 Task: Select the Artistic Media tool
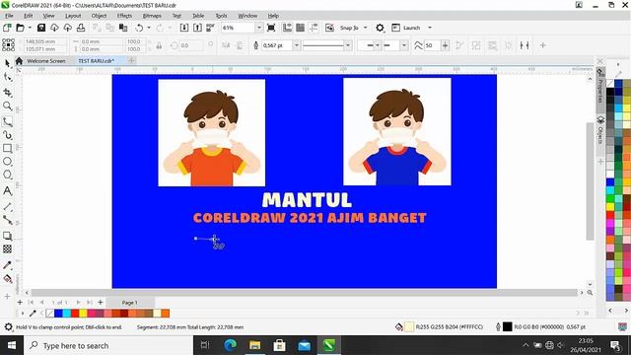pos(7,135)
